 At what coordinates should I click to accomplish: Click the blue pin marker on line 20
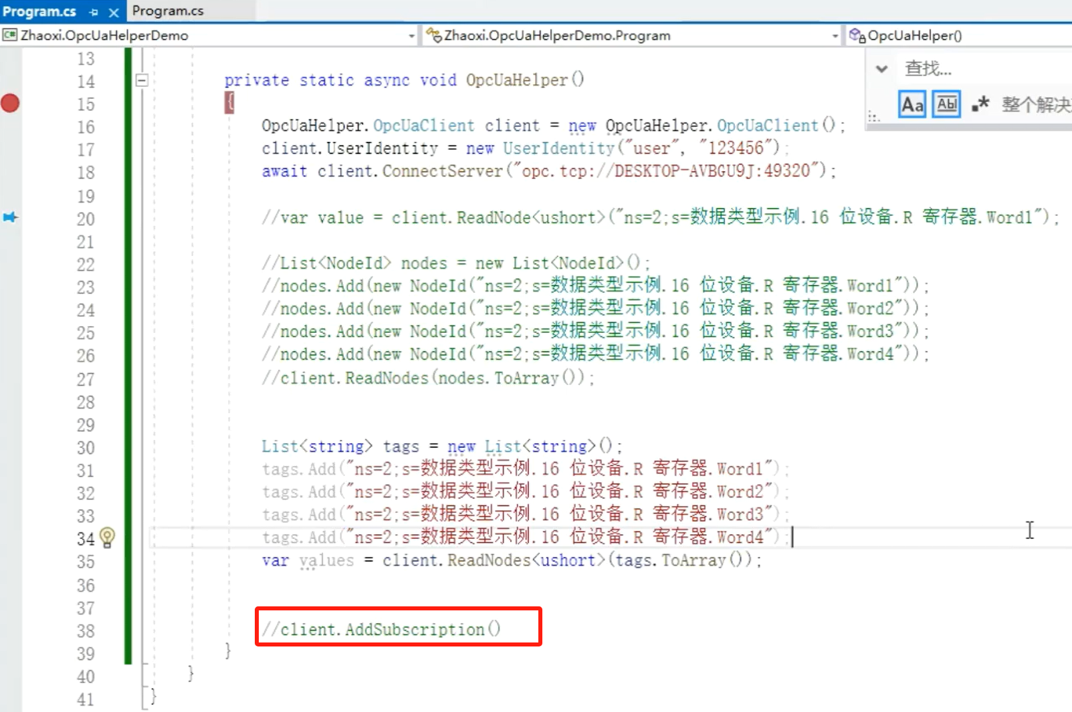tap(10, 217)
